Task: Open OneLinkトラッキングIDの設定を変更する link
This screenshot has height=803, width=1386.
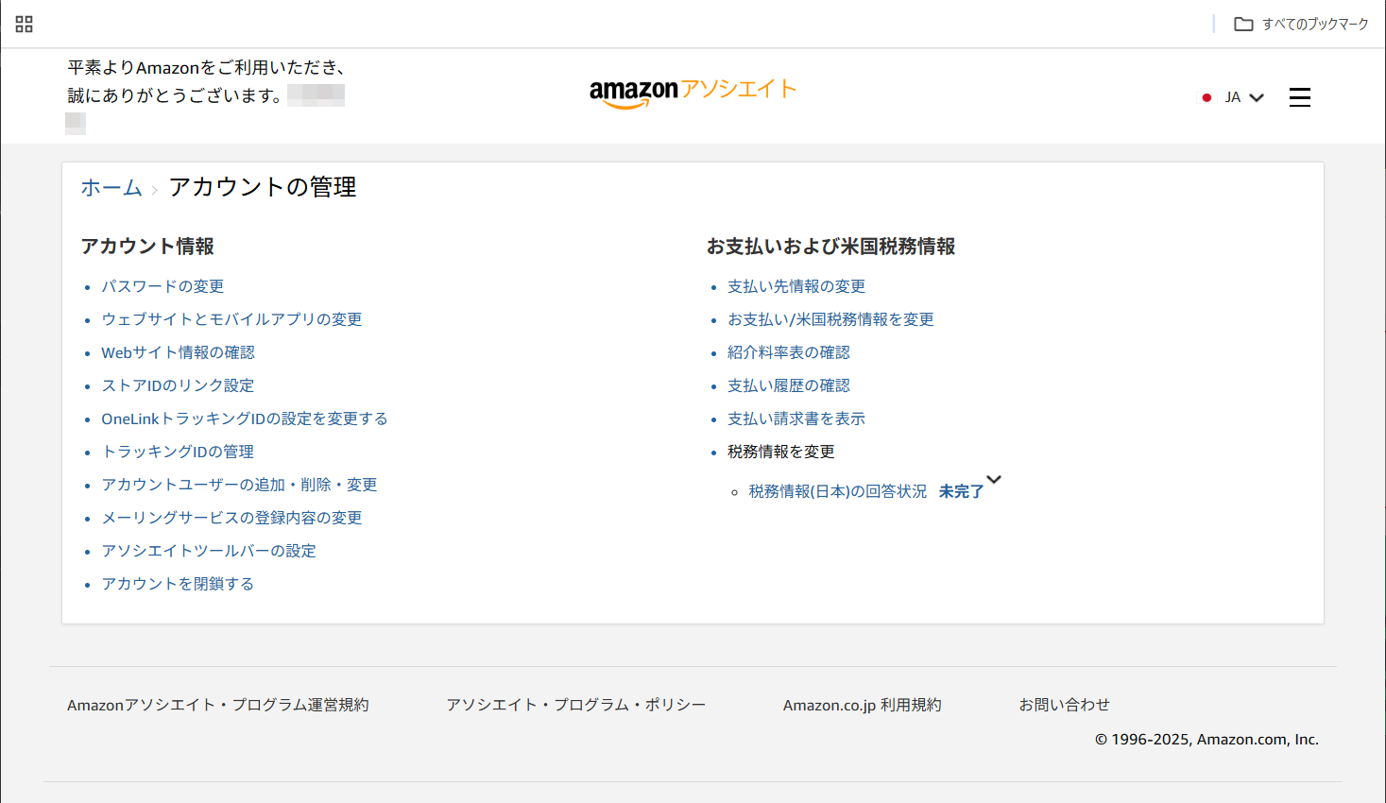Action: 244,419
